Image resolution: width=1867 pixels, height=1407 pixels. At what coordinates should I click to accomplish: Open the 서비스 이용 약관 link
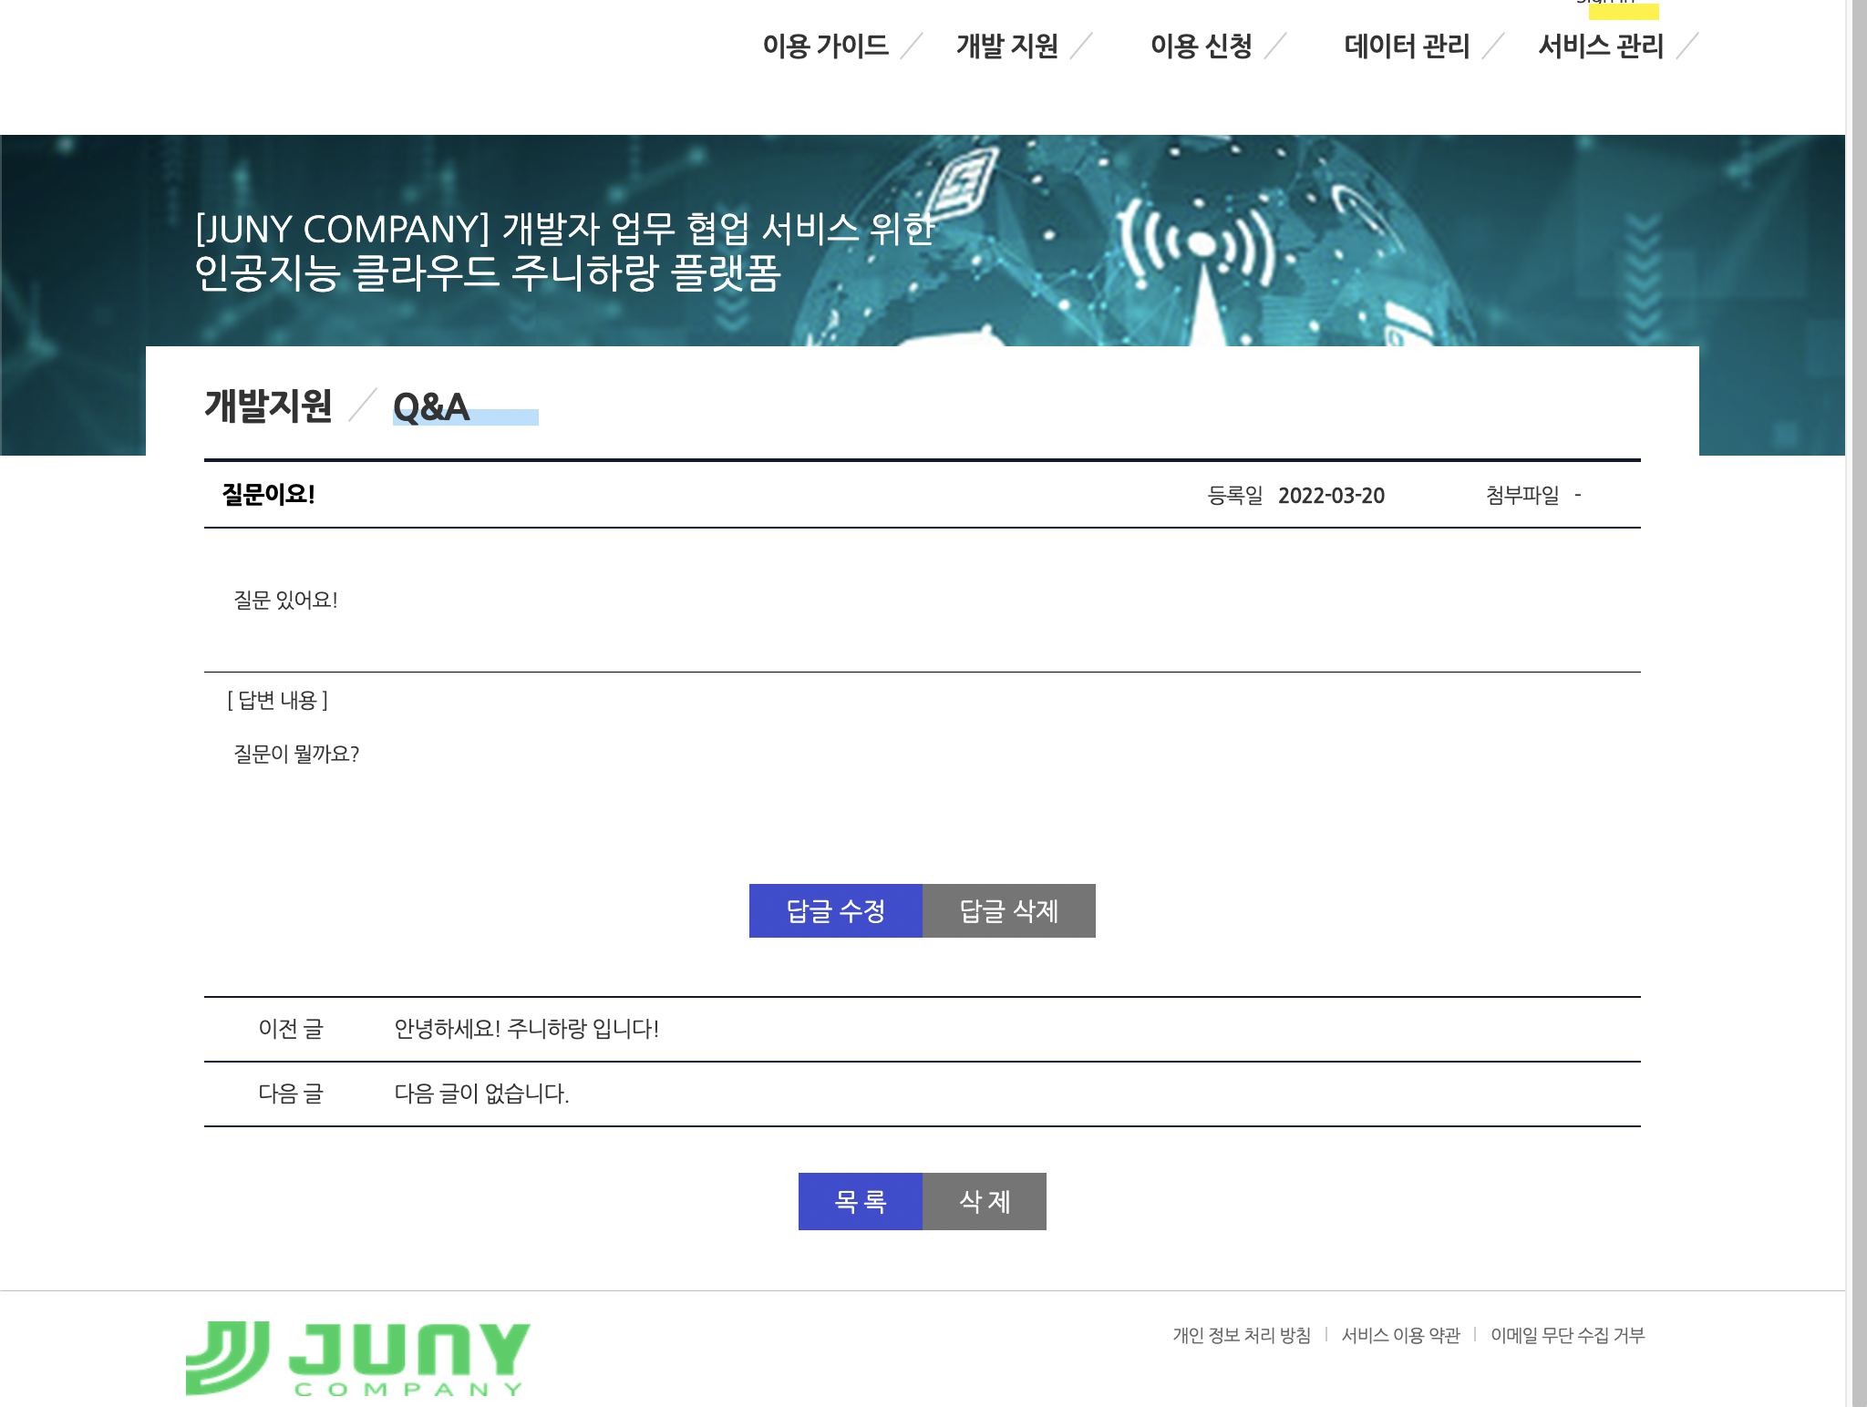tap(1400, 1335)
